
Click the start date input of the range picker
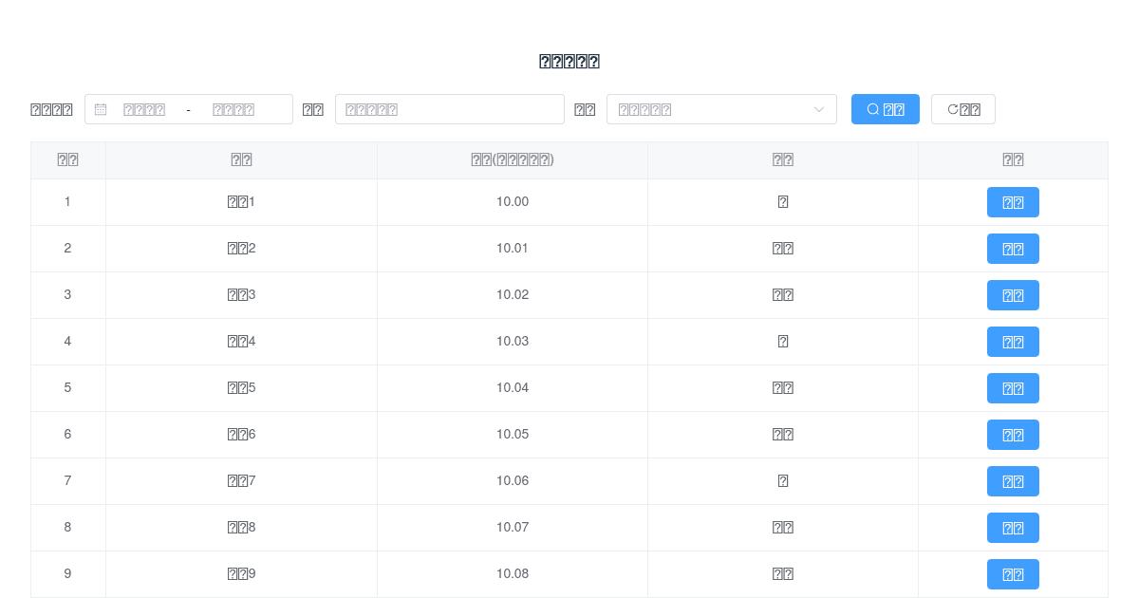[142, 109]
